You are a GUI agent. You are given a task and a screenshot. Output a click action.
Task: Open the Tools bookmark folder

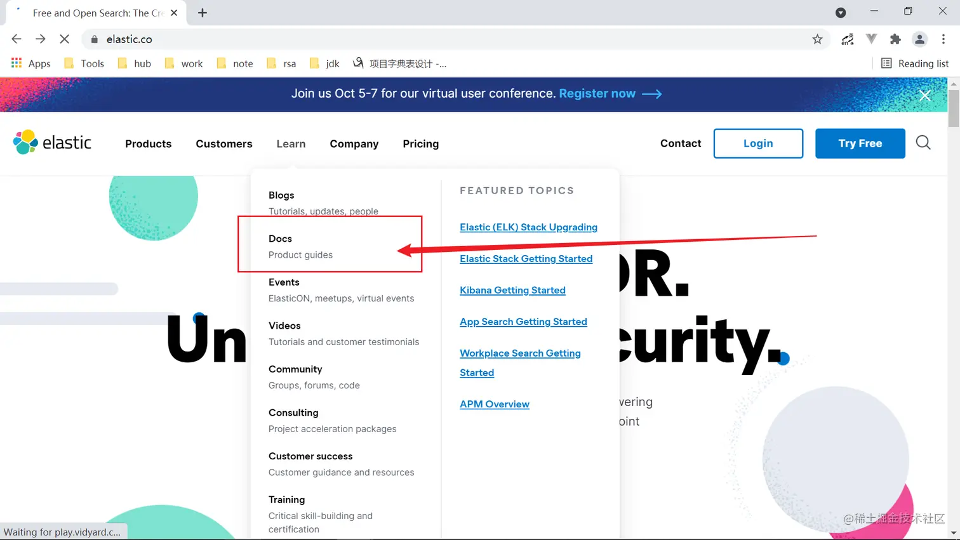point(84,63)
